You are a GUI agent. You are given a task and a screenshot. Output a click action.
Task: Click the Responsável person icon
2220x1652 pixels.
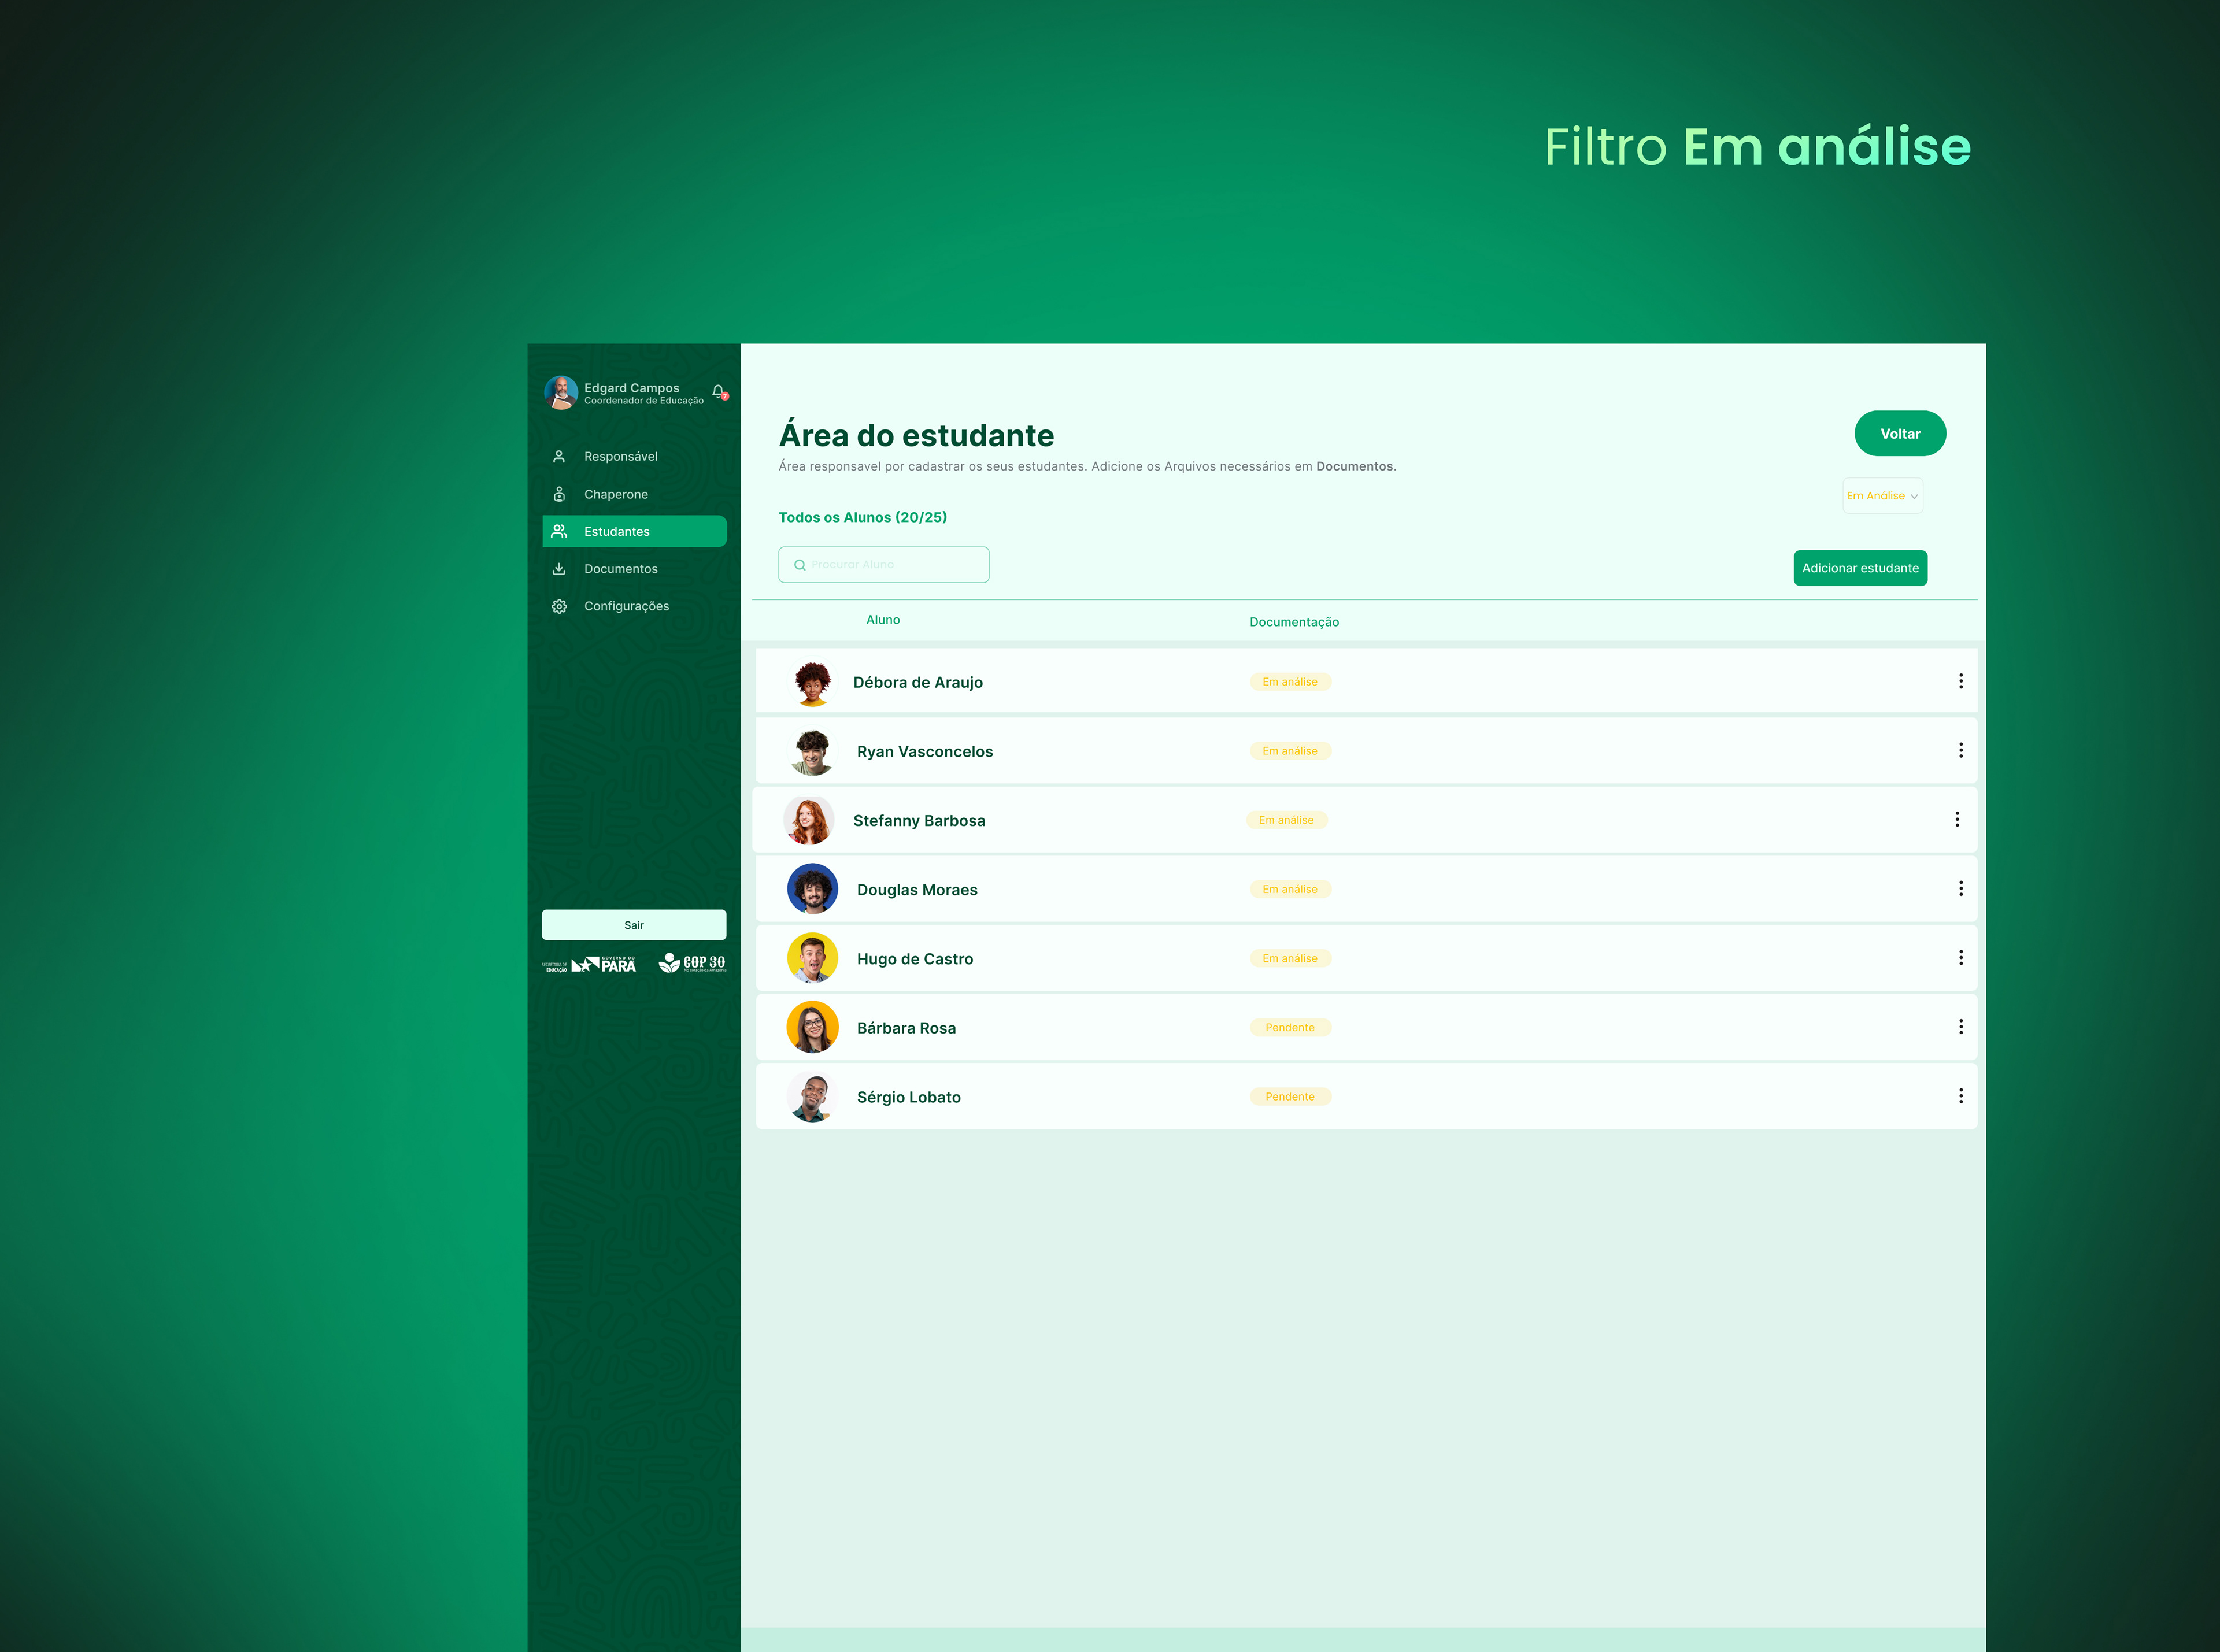tap(559, 456)
